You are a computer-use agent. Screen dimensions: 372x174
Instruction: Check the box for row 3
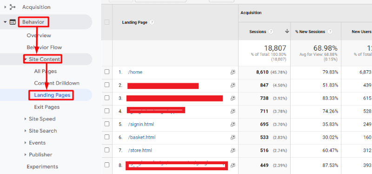107,98
